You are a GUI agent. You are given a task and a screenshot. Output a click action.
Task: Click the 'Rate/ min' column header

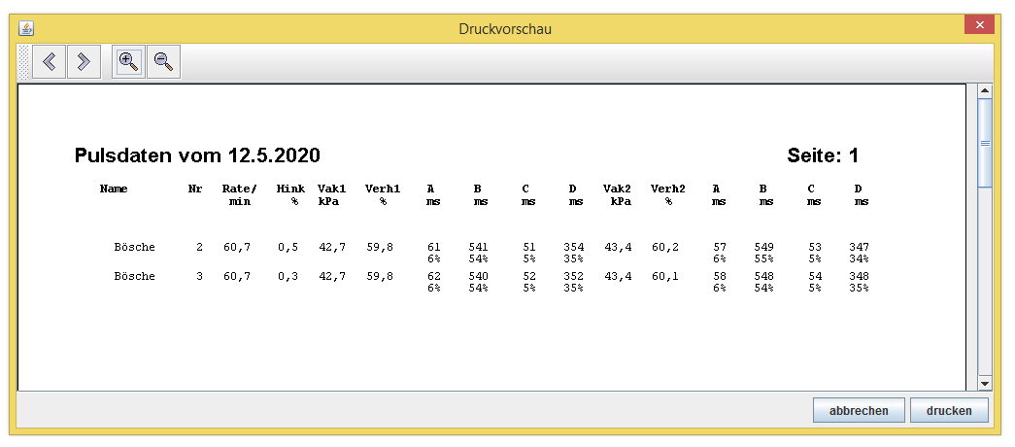(240, 195)
